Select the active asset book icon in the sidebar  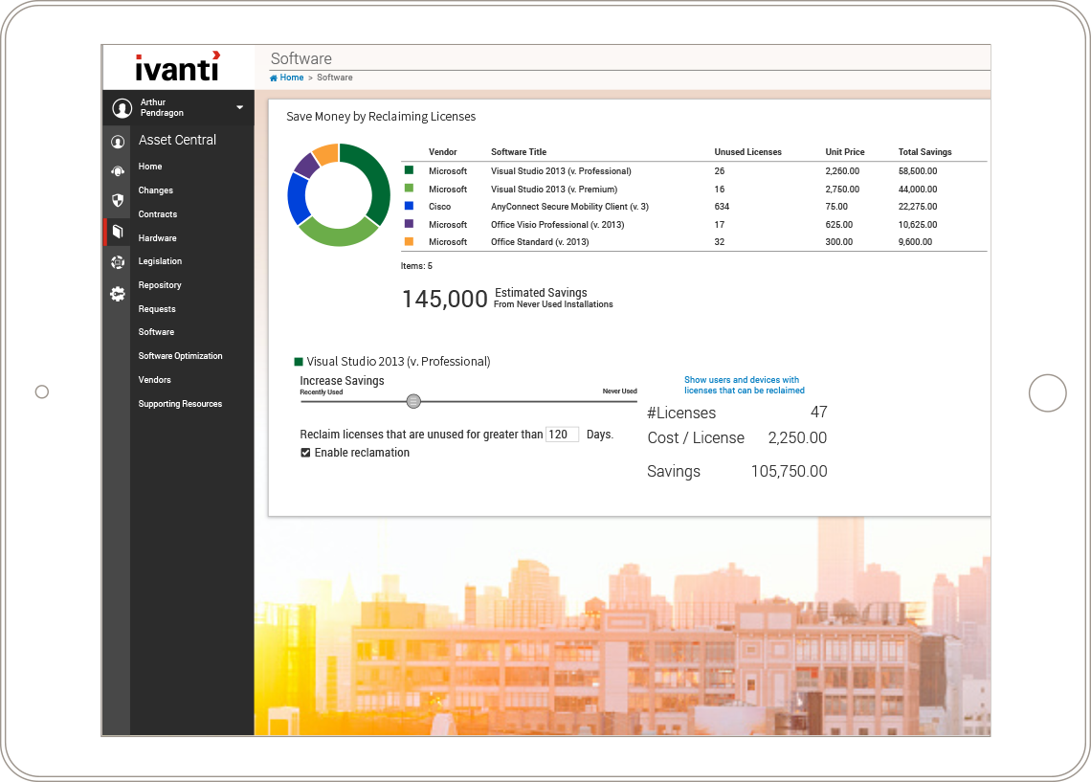[118, 232]
